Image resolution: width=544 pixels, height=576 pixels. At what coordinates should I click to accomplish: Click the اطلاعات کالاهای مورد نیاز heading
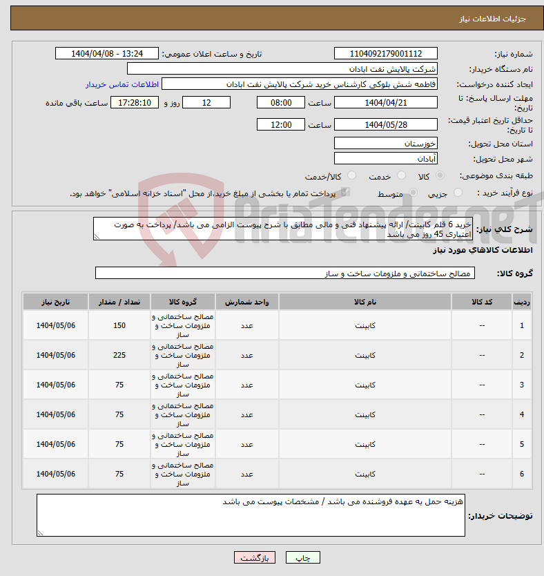click(x=483, y=250)
